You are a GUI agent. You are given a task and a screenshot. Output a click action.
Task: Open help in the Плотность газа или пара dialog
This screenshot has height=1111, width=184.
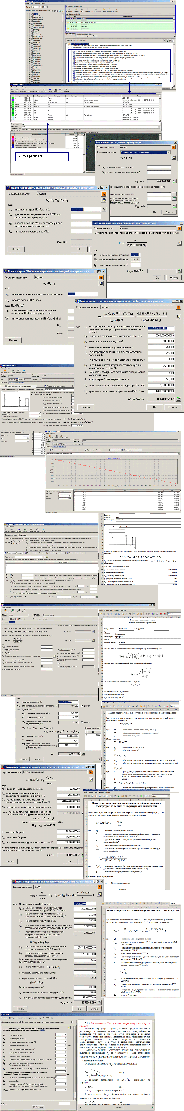pos(179,243)
